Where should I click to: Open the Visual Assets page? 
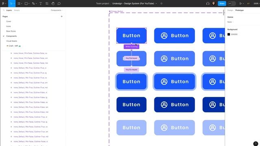12,41
